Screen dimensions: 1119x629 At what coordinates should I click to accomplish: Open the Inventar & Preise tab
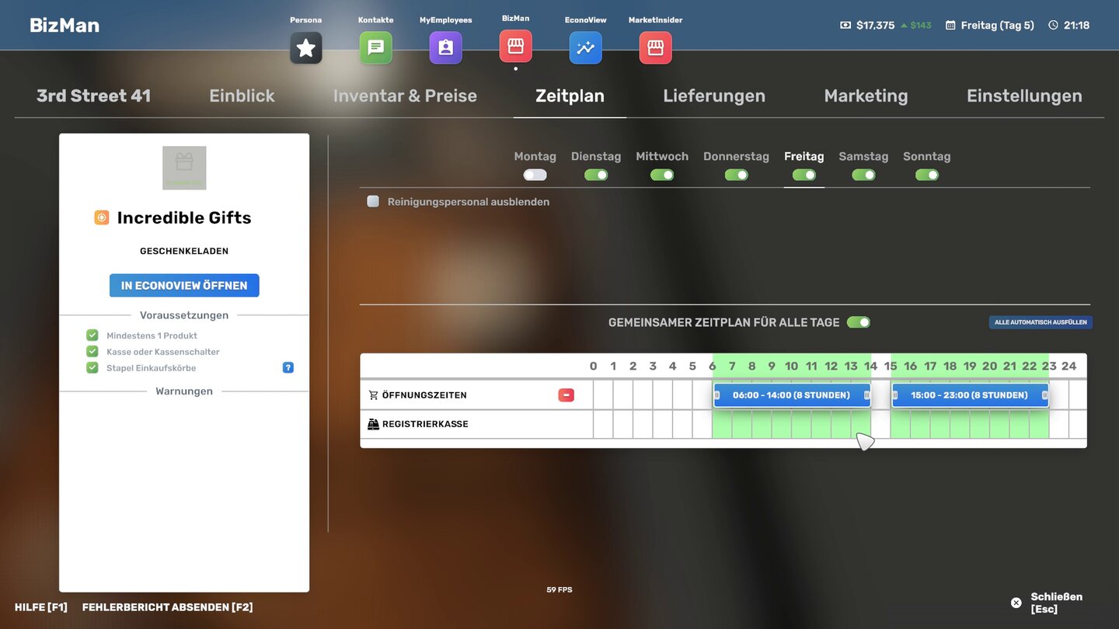[x=405, y=96]
